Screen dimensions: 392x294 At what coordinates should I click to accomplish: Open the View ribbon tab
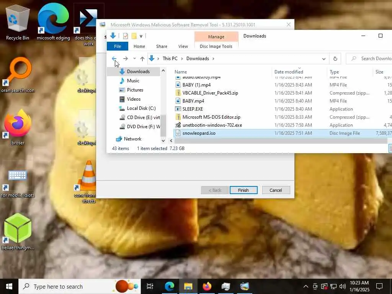click(183, 46)
